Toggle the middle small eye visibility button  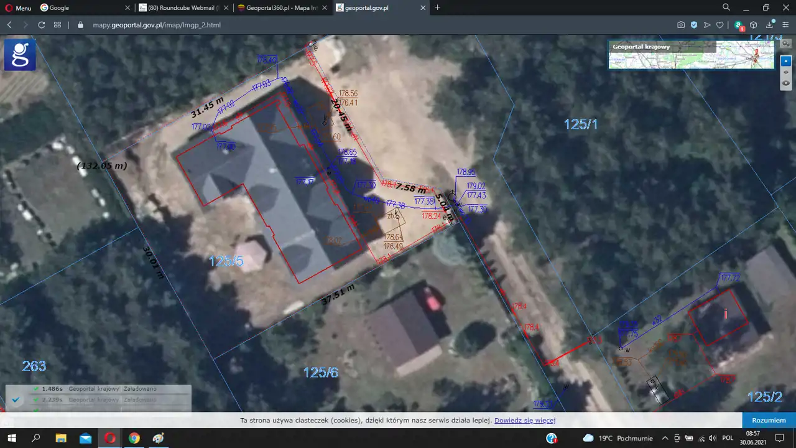[x=786, y=72]
